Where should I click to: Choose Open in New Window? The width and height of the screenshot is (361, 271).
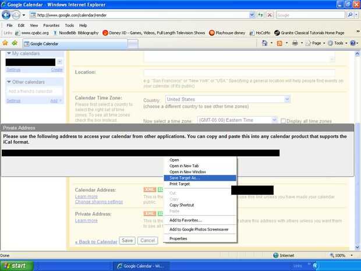pos(200,172)
